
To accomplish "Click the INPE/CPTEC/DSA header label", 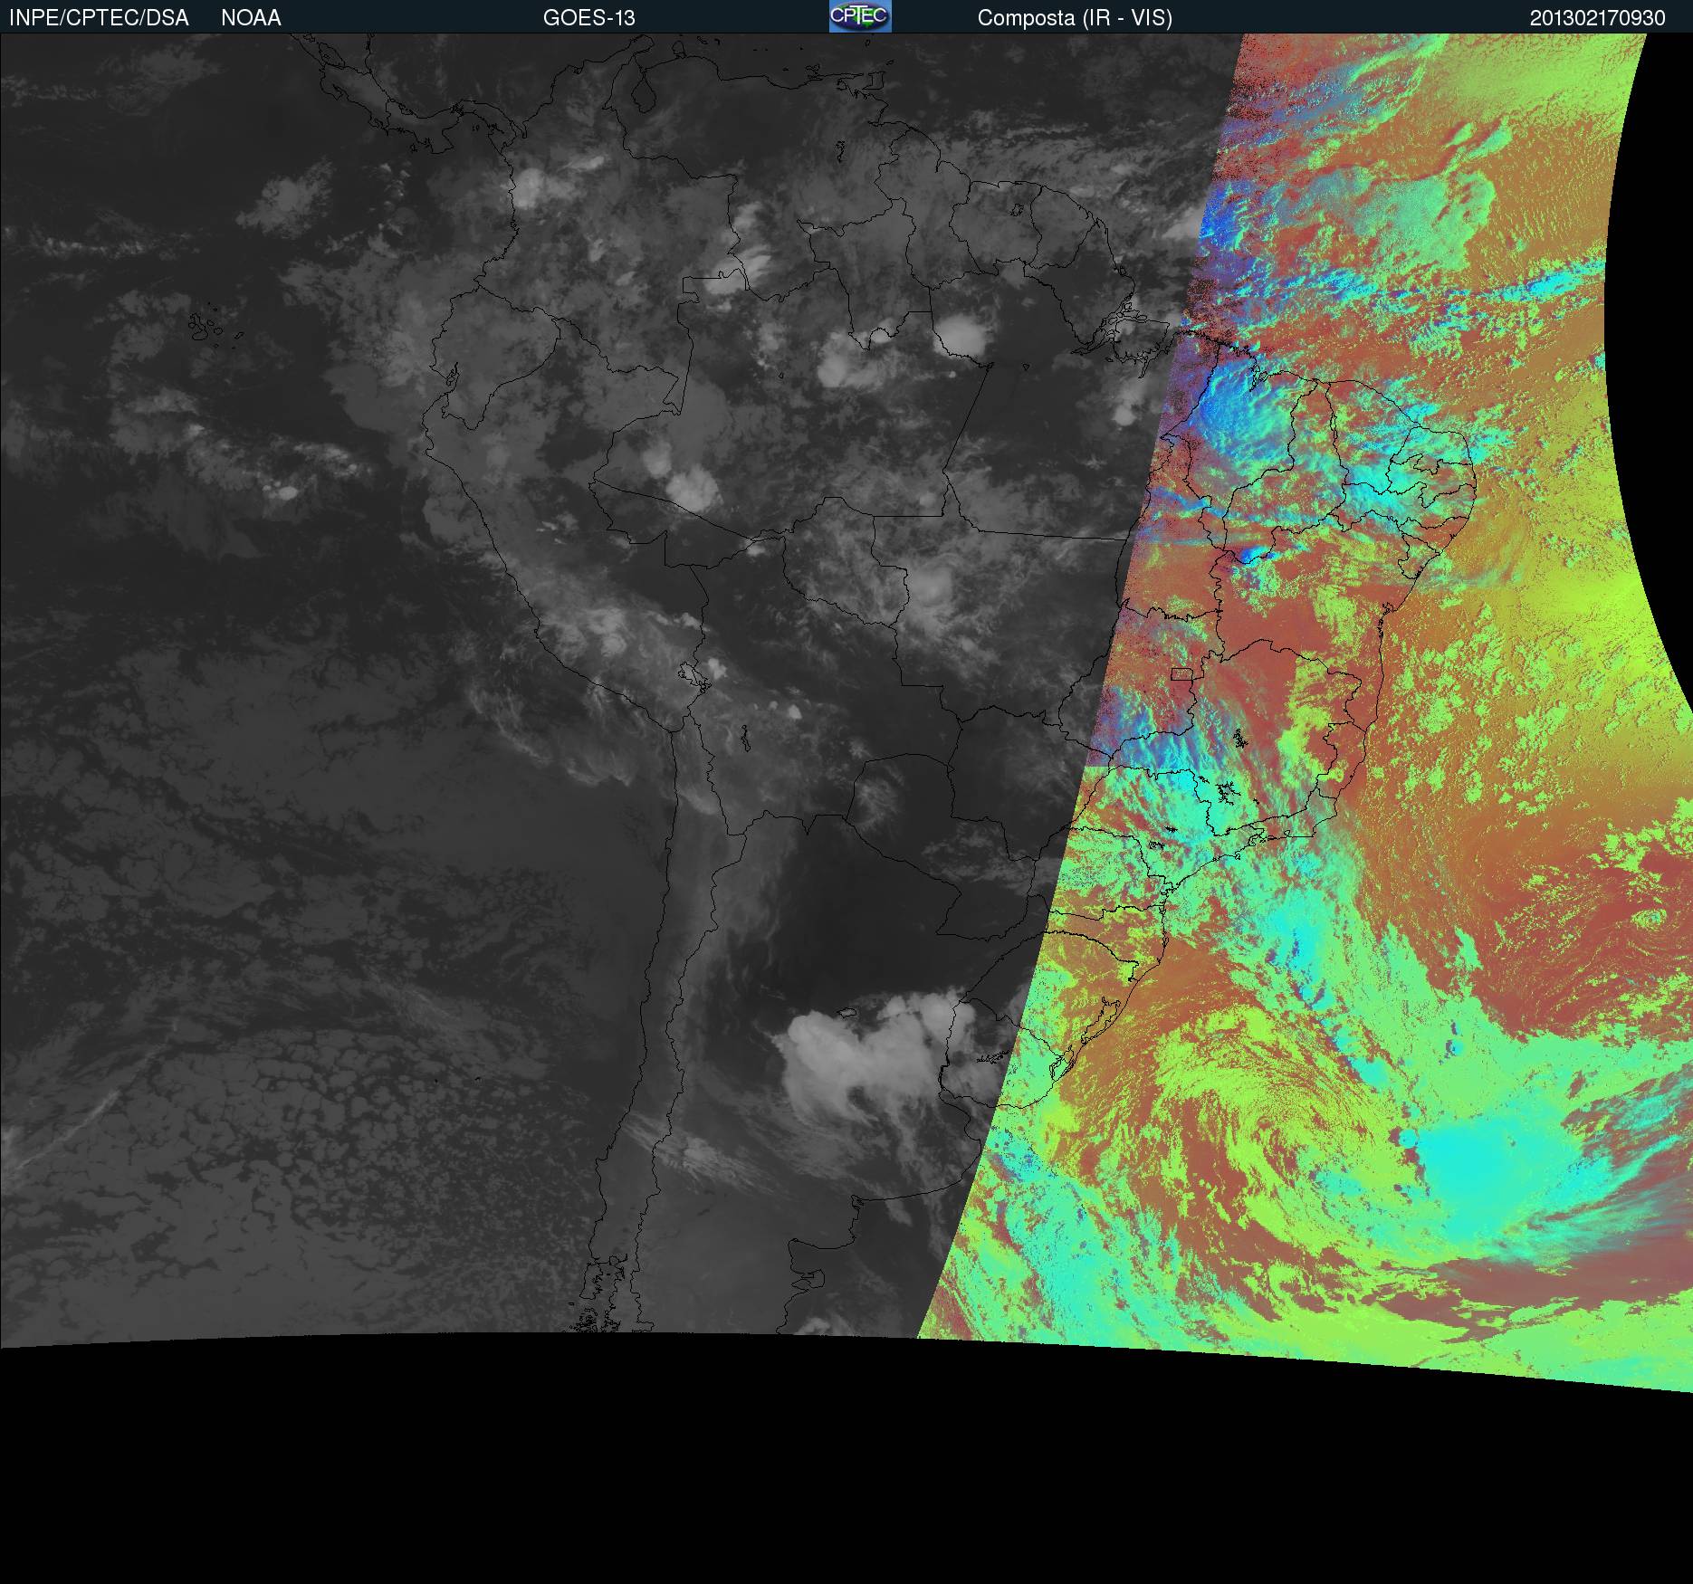I will pos(99,18).
